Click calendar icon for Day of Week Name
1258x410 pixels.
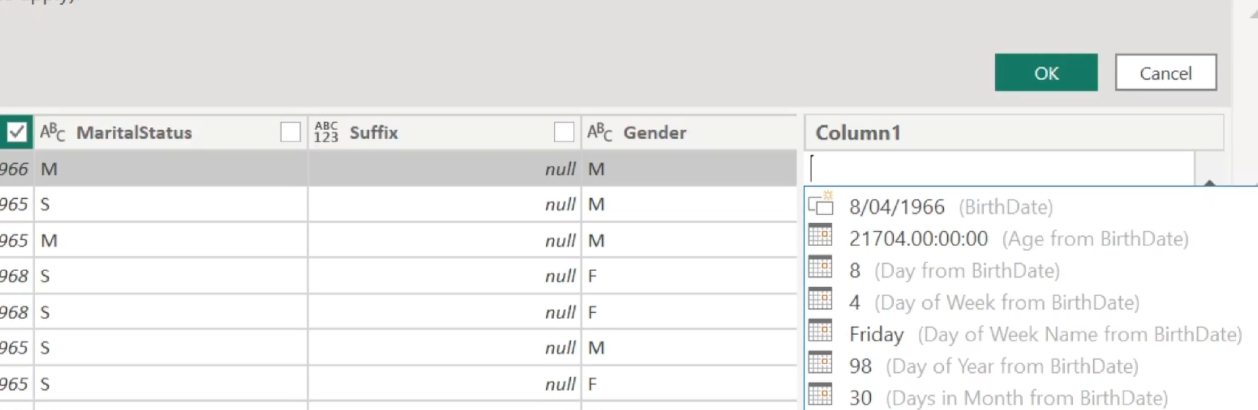(x=820, y=331)
